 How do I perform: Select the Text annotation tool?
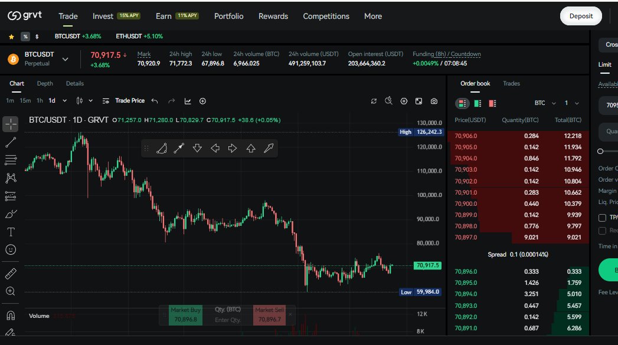click(11, 232)
